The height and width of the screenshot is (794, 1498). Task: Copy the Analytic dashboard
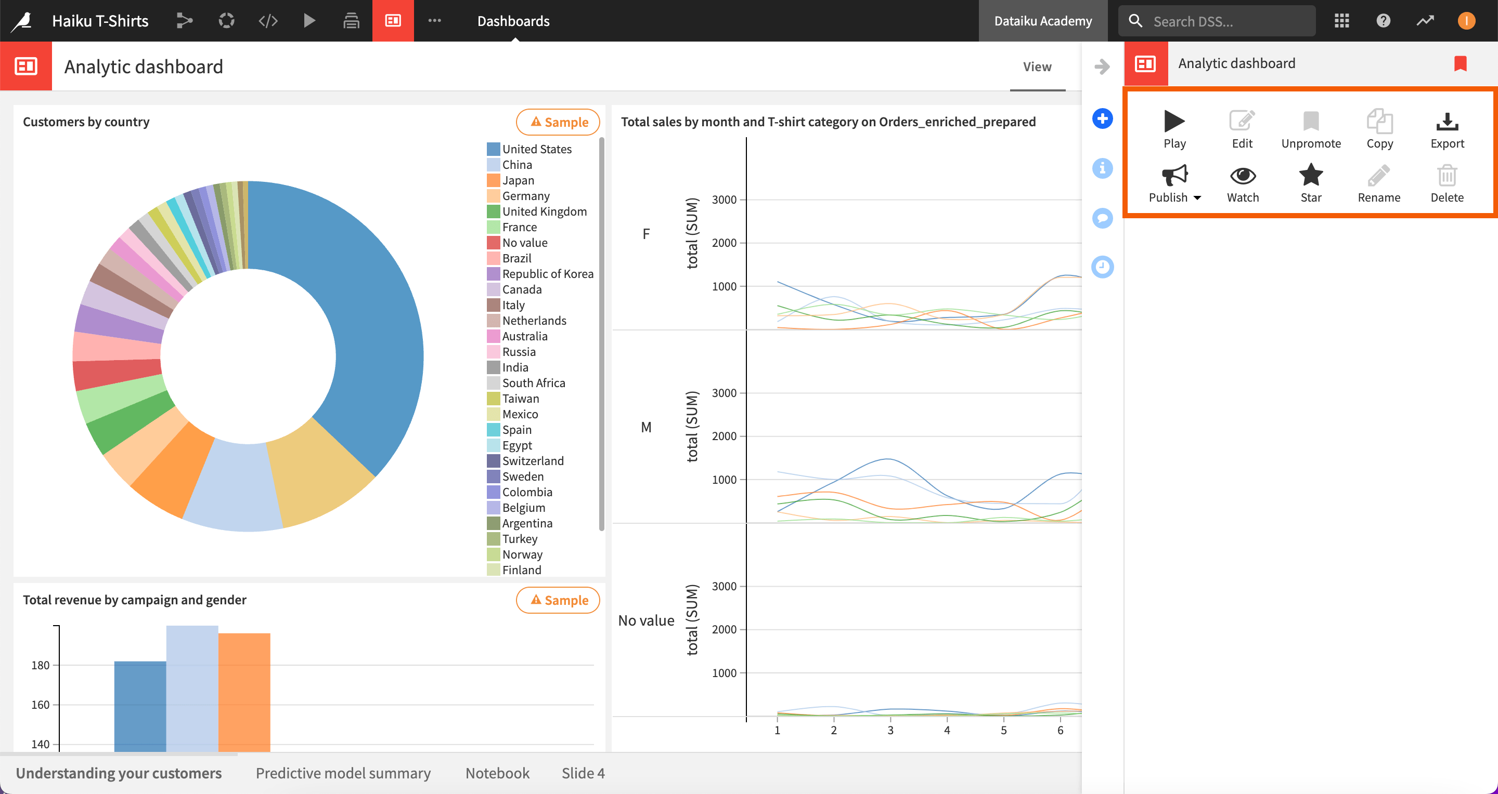tap(1379, 129)
